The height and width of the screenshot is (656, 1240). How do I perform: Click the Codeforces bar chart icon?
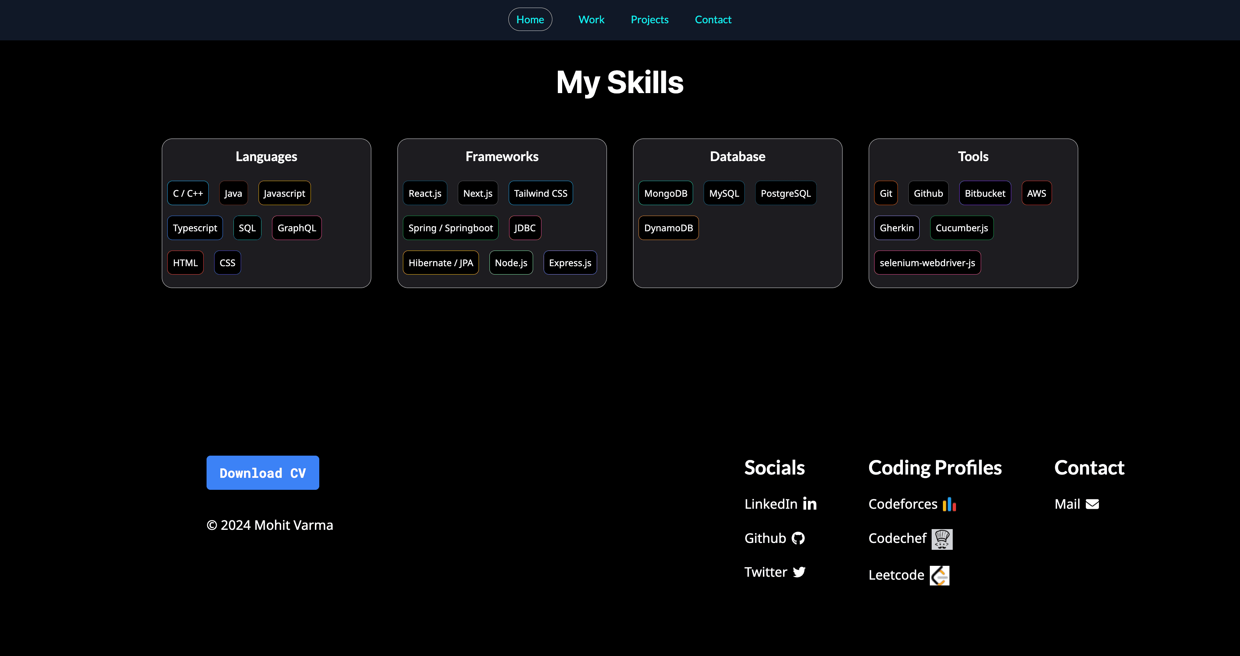(949, 504)
